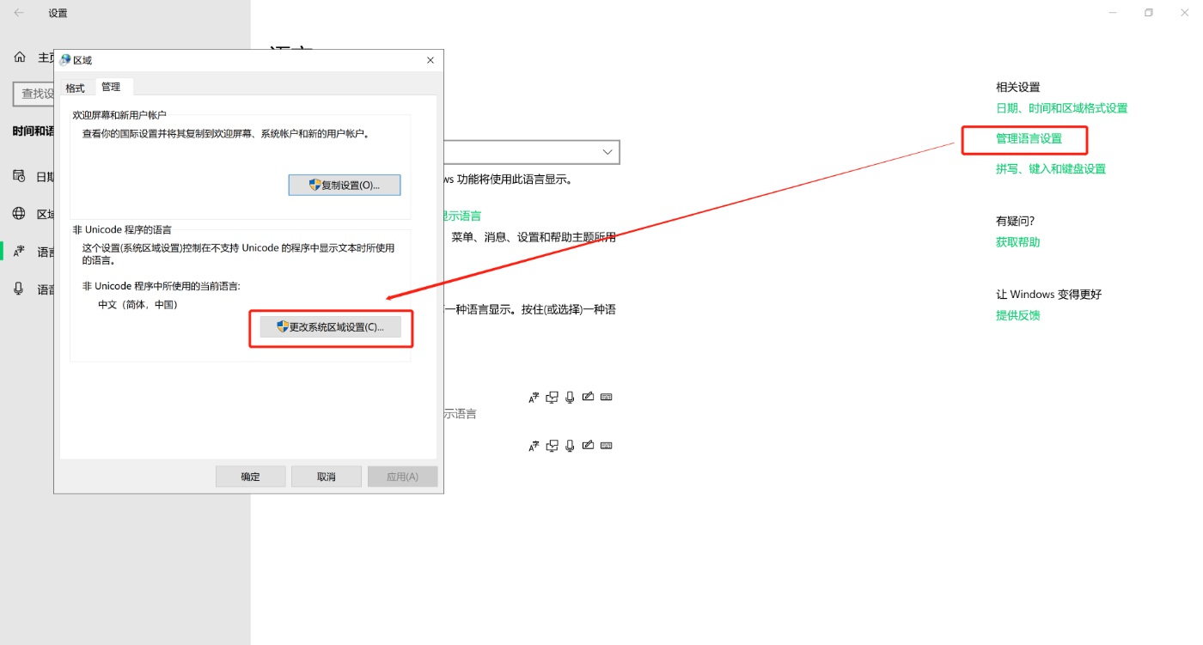Click the 有疑问? heading
1203x645 pixels.
(1016, 221)
